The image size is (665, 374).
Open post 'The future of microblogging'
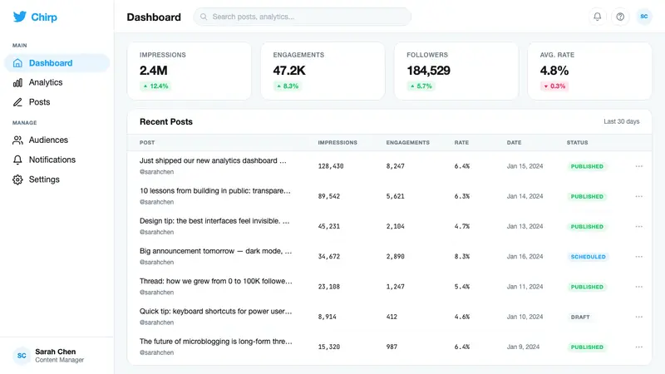click(216, 342)
